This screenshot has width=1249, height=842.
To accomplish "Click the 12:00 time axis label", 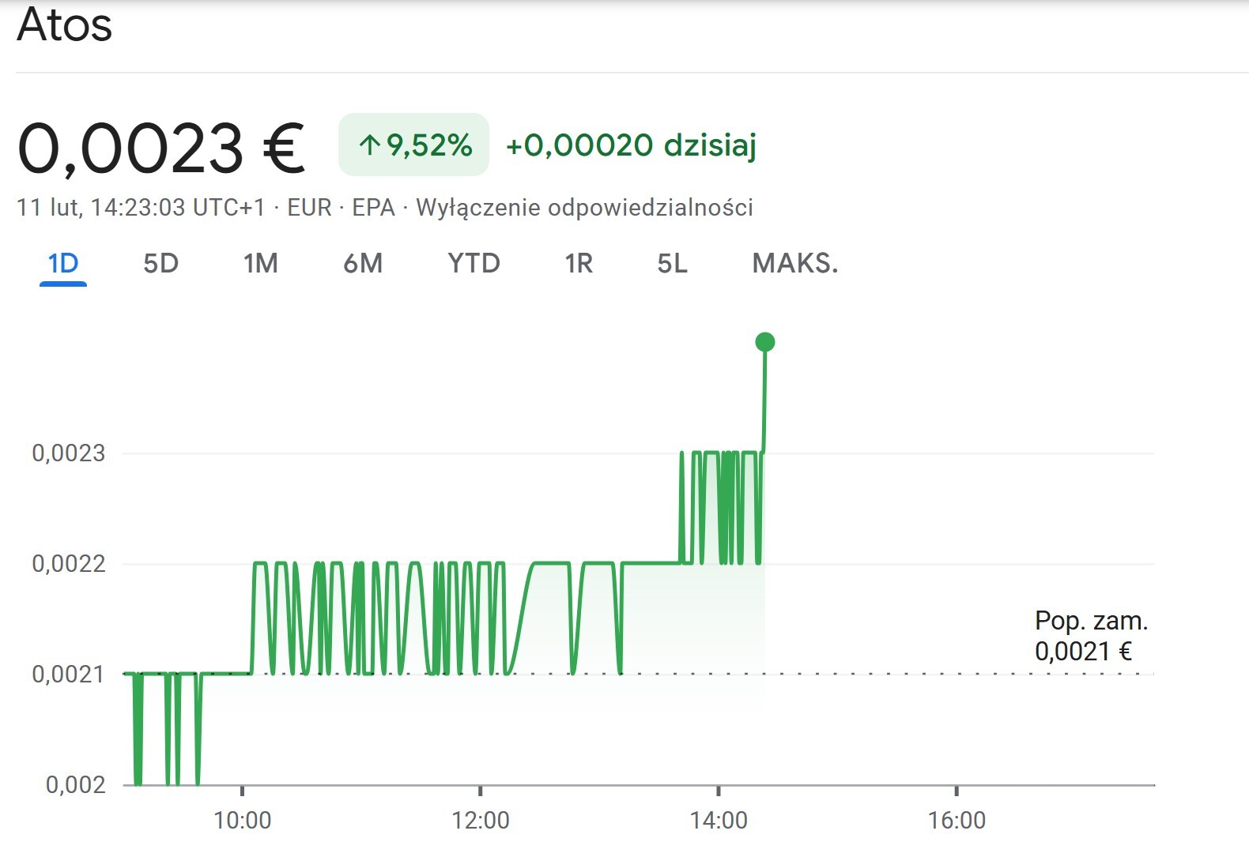I will click(480, 821).
